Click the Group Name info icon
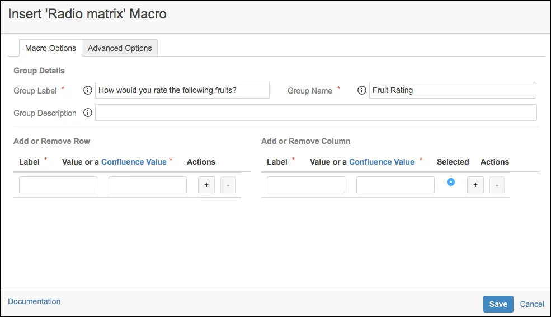 tap(361, 90)
